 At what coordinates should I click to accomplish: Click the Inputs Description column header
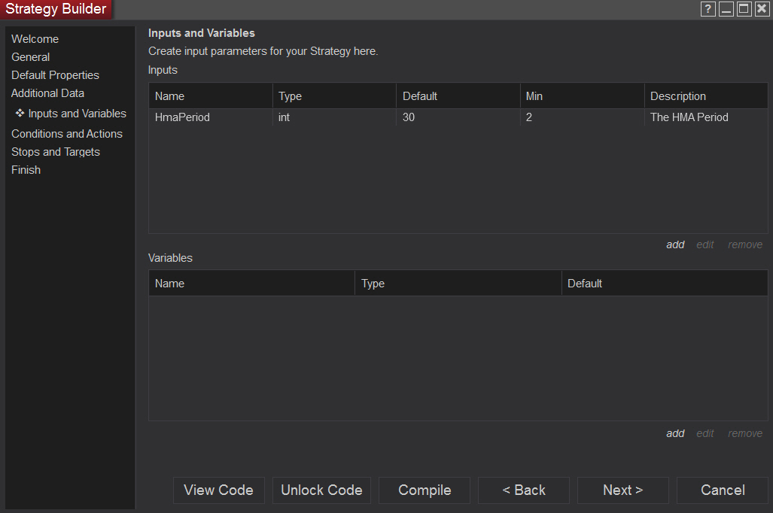click(x=678, y=96)
